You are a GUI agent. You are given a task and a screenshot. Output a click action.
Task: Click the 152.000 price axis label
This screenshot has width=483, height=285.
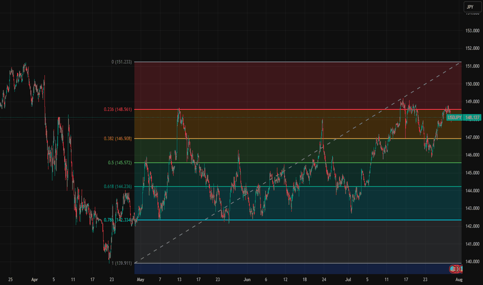click(473, 48)
